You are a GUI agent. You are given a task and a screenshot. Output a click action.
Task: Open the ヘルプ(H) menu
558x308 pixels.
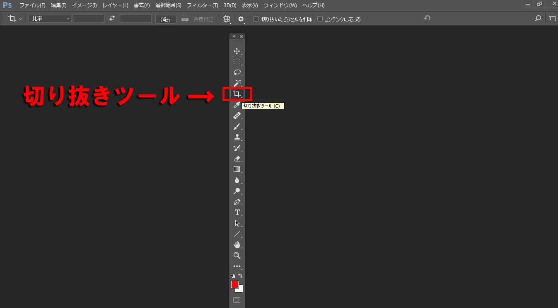pos(313,5)
